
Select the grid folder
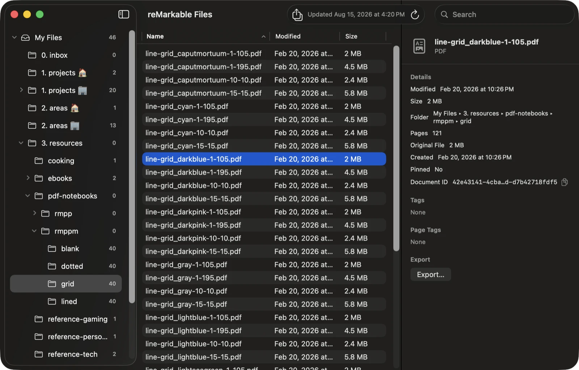pos(66,284)
